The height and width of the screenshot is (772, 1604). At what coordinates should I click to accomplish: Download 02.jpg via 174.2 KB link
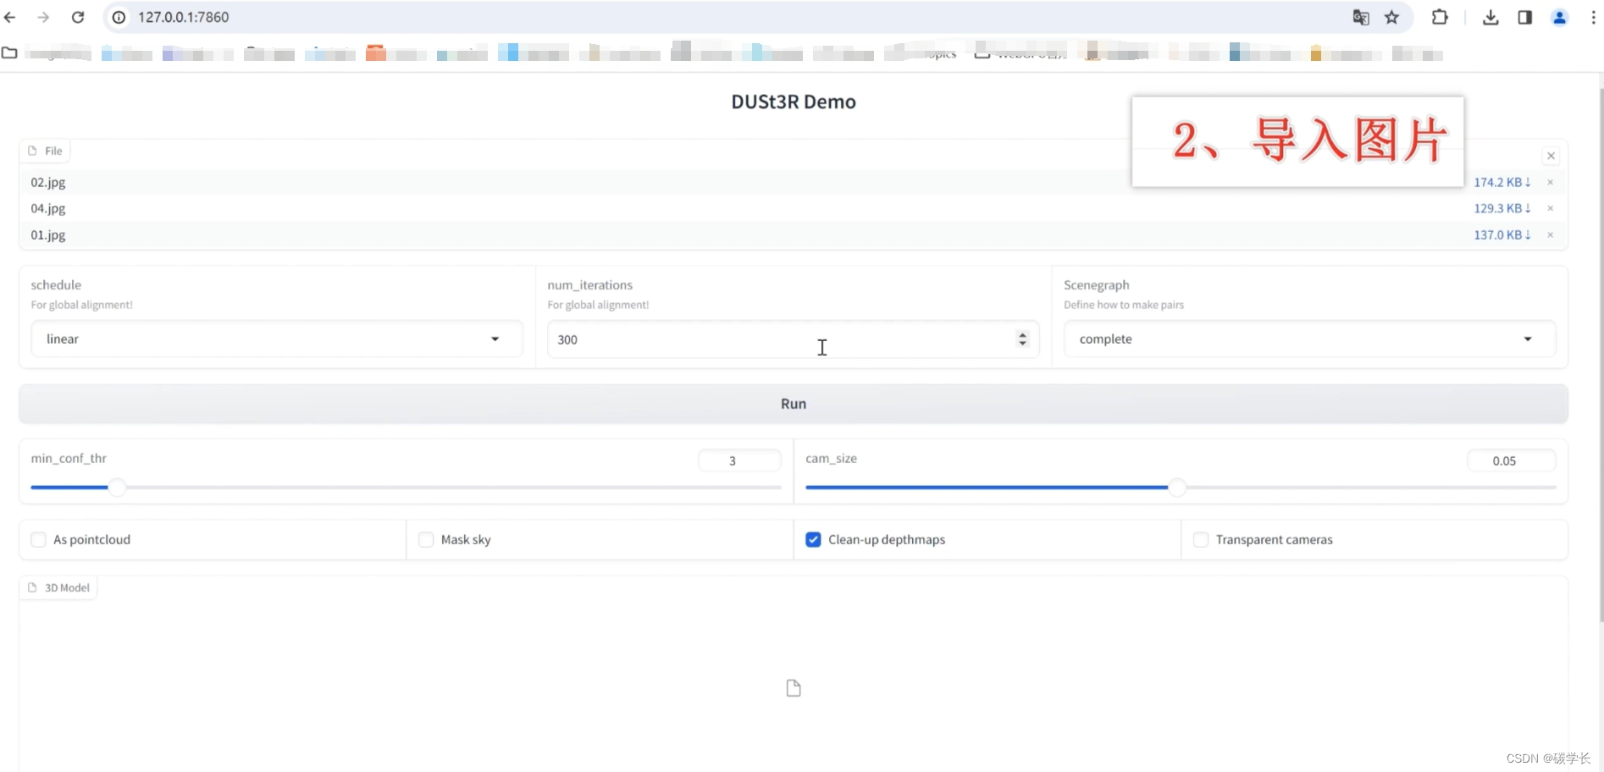coord(1502,182)
